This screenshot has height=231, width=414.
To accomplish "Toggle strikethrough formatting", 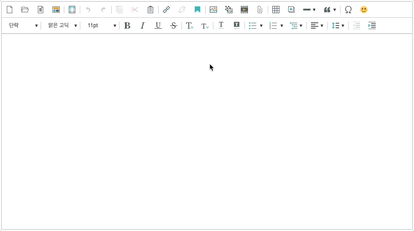I will pos(173,25).
